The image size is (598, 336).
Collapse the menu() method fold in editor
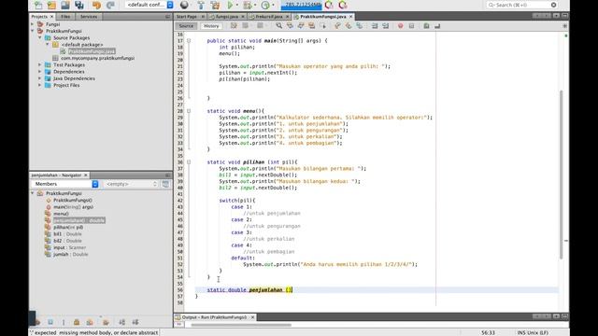click(x=189, y=111)
